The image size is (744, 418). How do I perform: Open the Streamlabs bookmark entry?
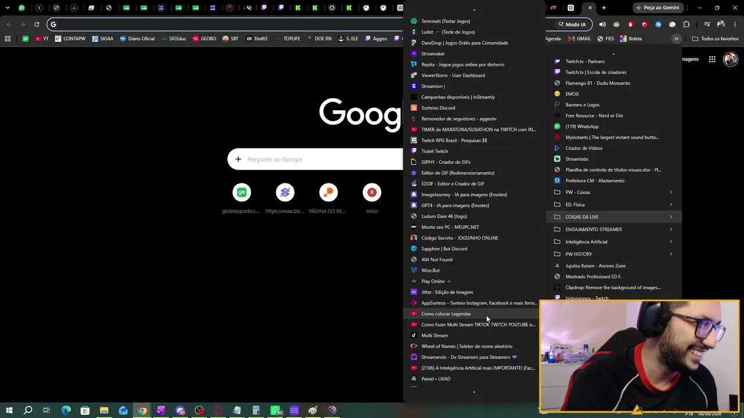pyautogui.click(x=613, y=159)
